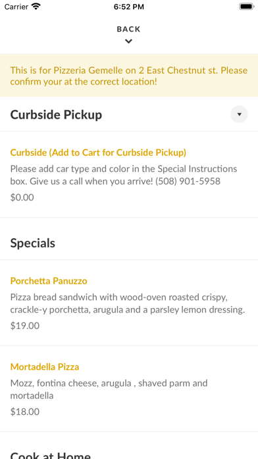The width and height of the screenshot is (258, 459).
Task: Select the Specials section header
Action: click(33, 243)
